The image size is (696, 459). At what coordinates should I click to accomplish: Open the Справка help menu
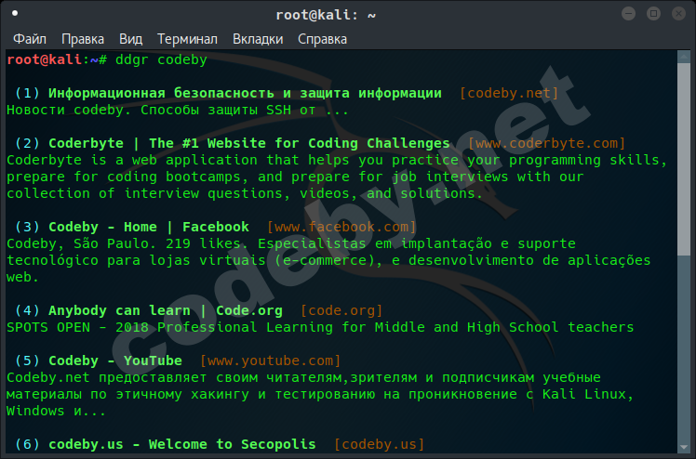pyautogui.click(x=322, y=39)
